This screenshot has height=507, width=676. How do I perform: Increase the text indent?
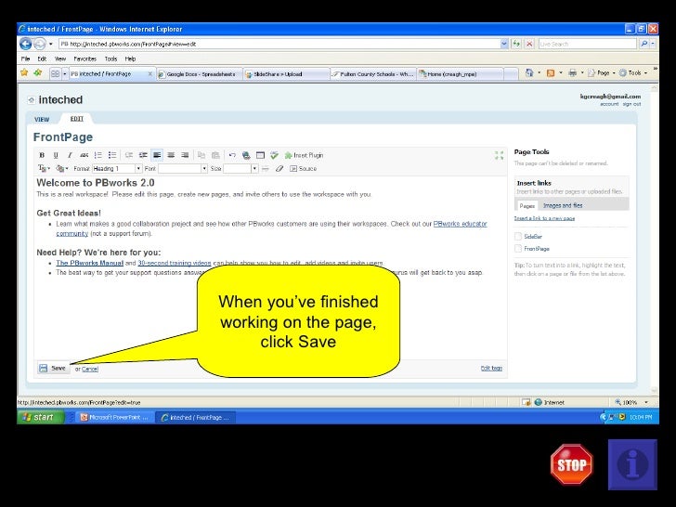click(143, 155)
